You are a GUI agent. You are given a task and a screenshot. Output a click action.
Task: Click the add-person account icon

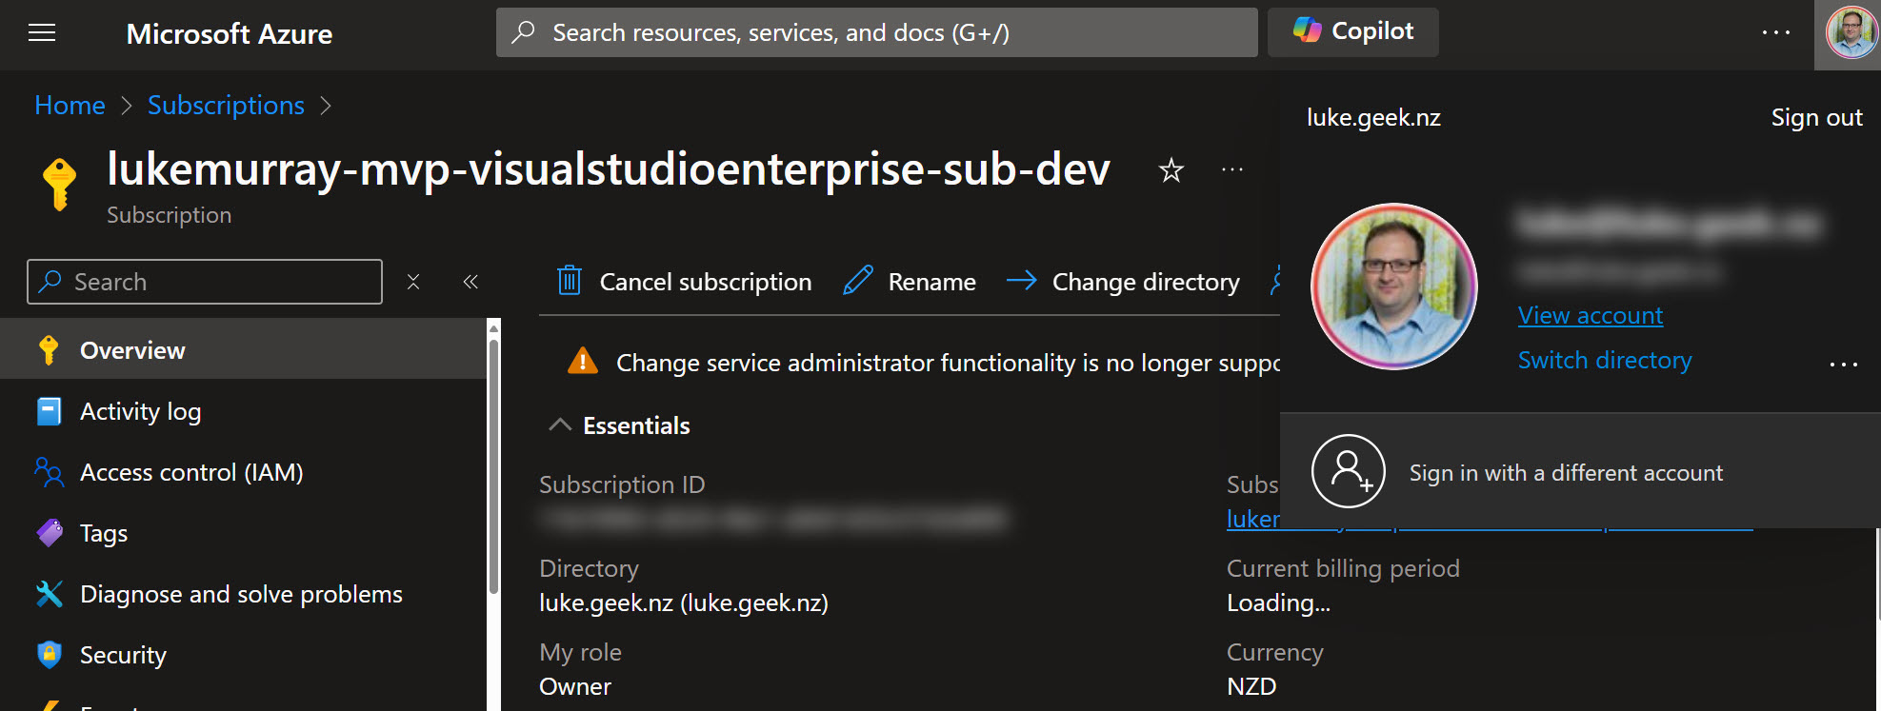1348,471
